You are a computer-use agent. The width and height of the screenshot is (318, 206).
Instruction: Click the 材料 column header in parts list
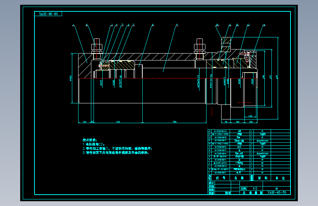(x=263, y=178)
